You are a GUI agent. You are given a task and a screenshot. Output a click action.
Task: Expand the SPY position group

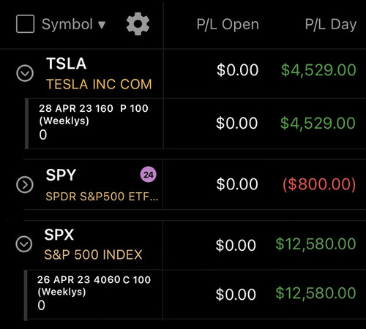pyautogui.click(x=25, y=185)
